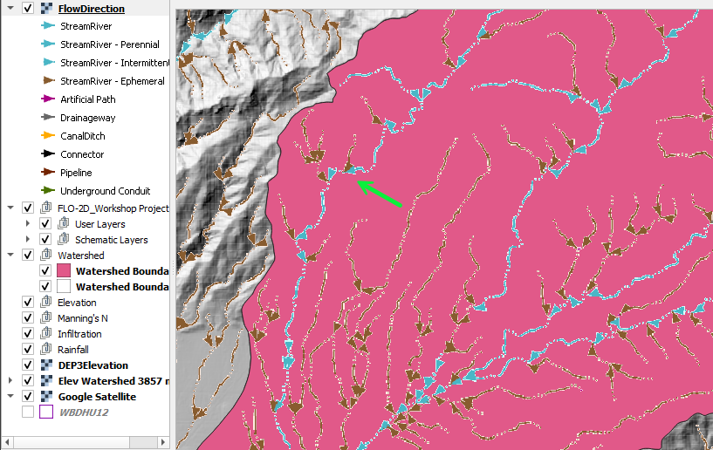
Task: Select the green Underground Conduit arrow symbol
Action: [49, 191]
